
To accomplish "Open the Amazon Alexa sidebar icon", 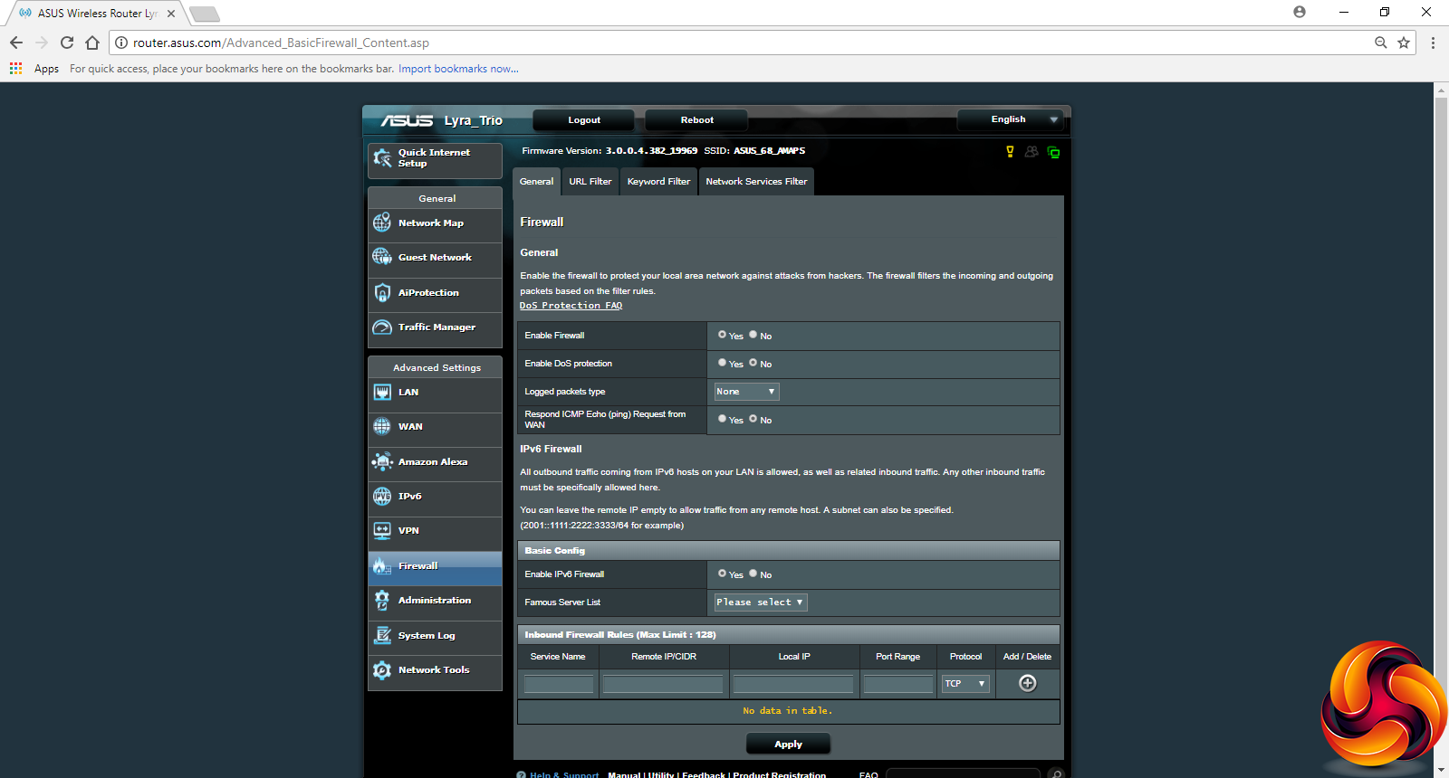I will point(382,461).
